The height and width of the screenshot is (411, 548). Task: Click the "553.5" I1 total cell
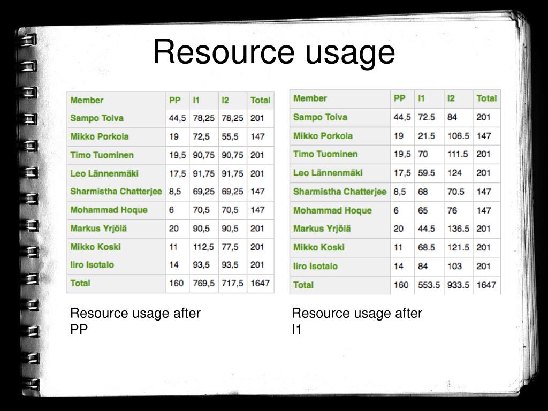coord(429,285)
